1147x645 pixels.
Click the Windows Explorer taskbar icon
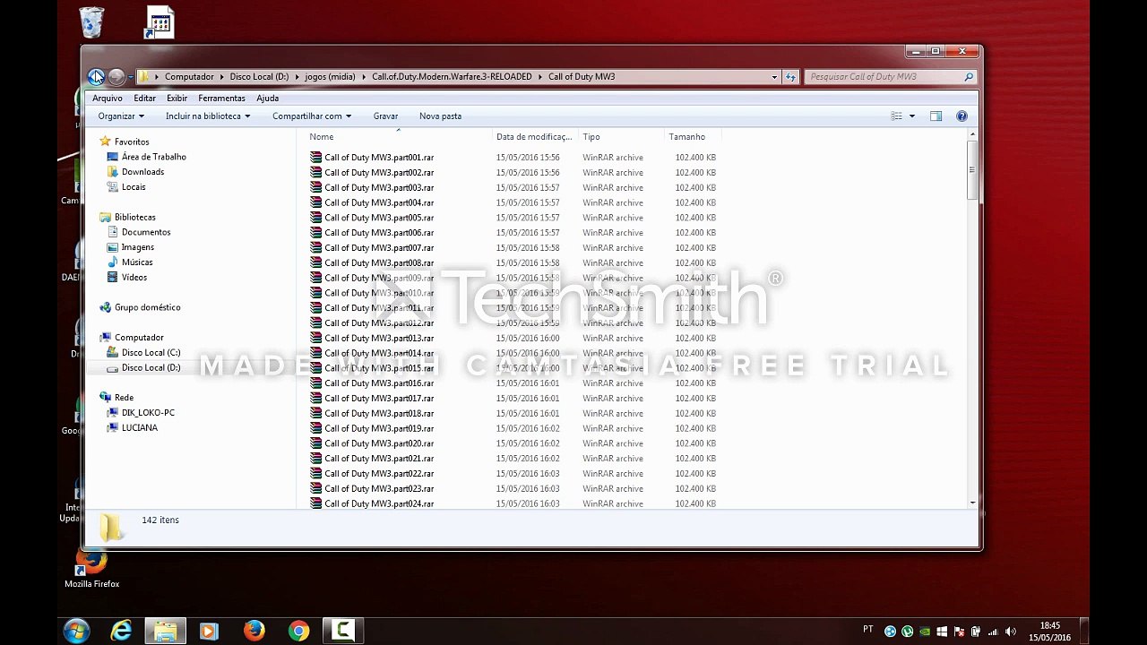point(165,631)
